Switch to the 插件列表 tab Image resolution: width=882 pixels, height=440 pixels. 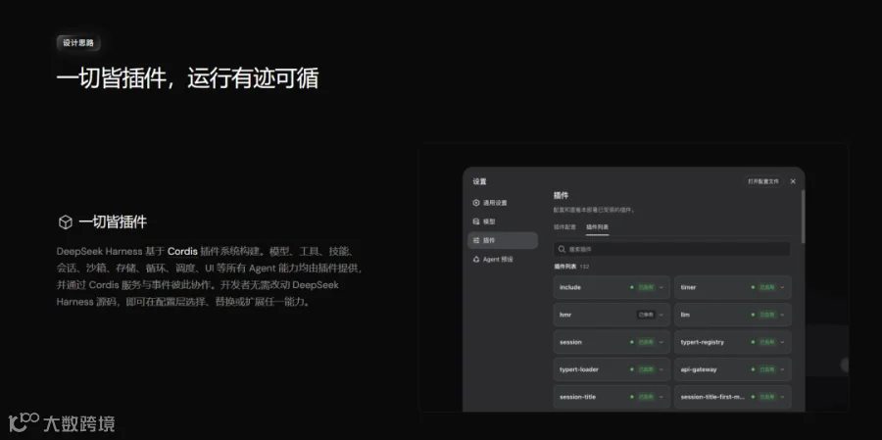click(x=598, y=226)
